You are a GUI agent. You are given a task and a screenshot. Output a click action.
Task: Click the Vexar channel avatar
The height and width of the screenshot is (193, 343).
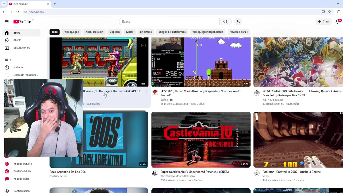coord(257,173)
